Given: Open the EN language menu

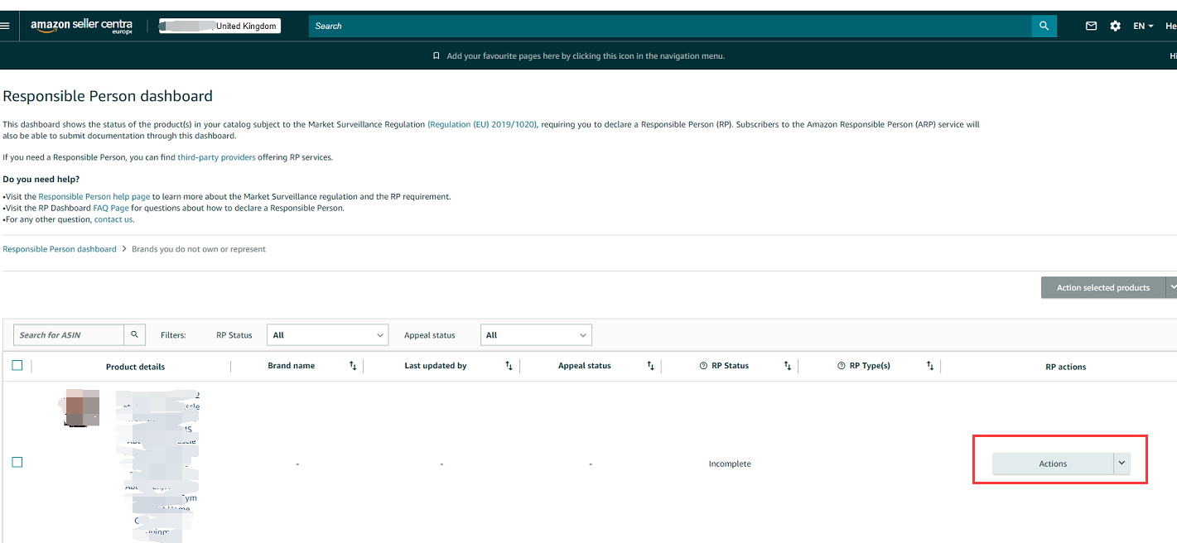Looking at the screenshot, I should [1143, 26].
